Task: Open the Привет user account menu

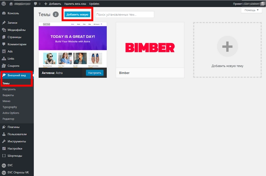Action: [x=249, y=4]
